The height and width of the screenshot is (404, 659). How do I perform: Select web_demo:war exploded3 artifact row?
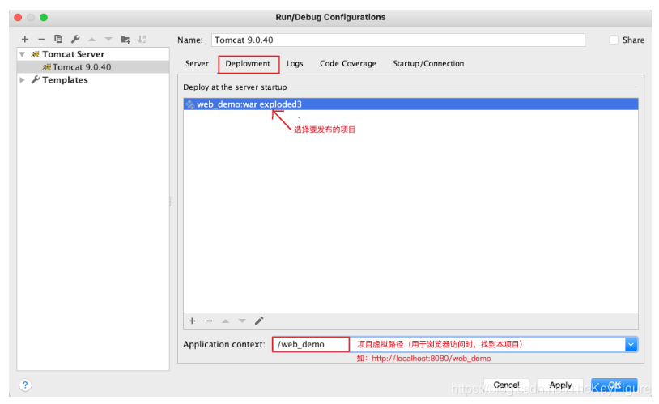tap(410, 104)
